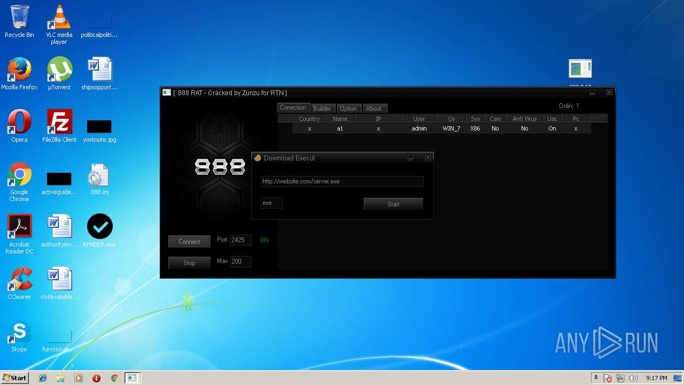Open VLC media player shortcut
684x385 pixels.
(x=59, y=24)
